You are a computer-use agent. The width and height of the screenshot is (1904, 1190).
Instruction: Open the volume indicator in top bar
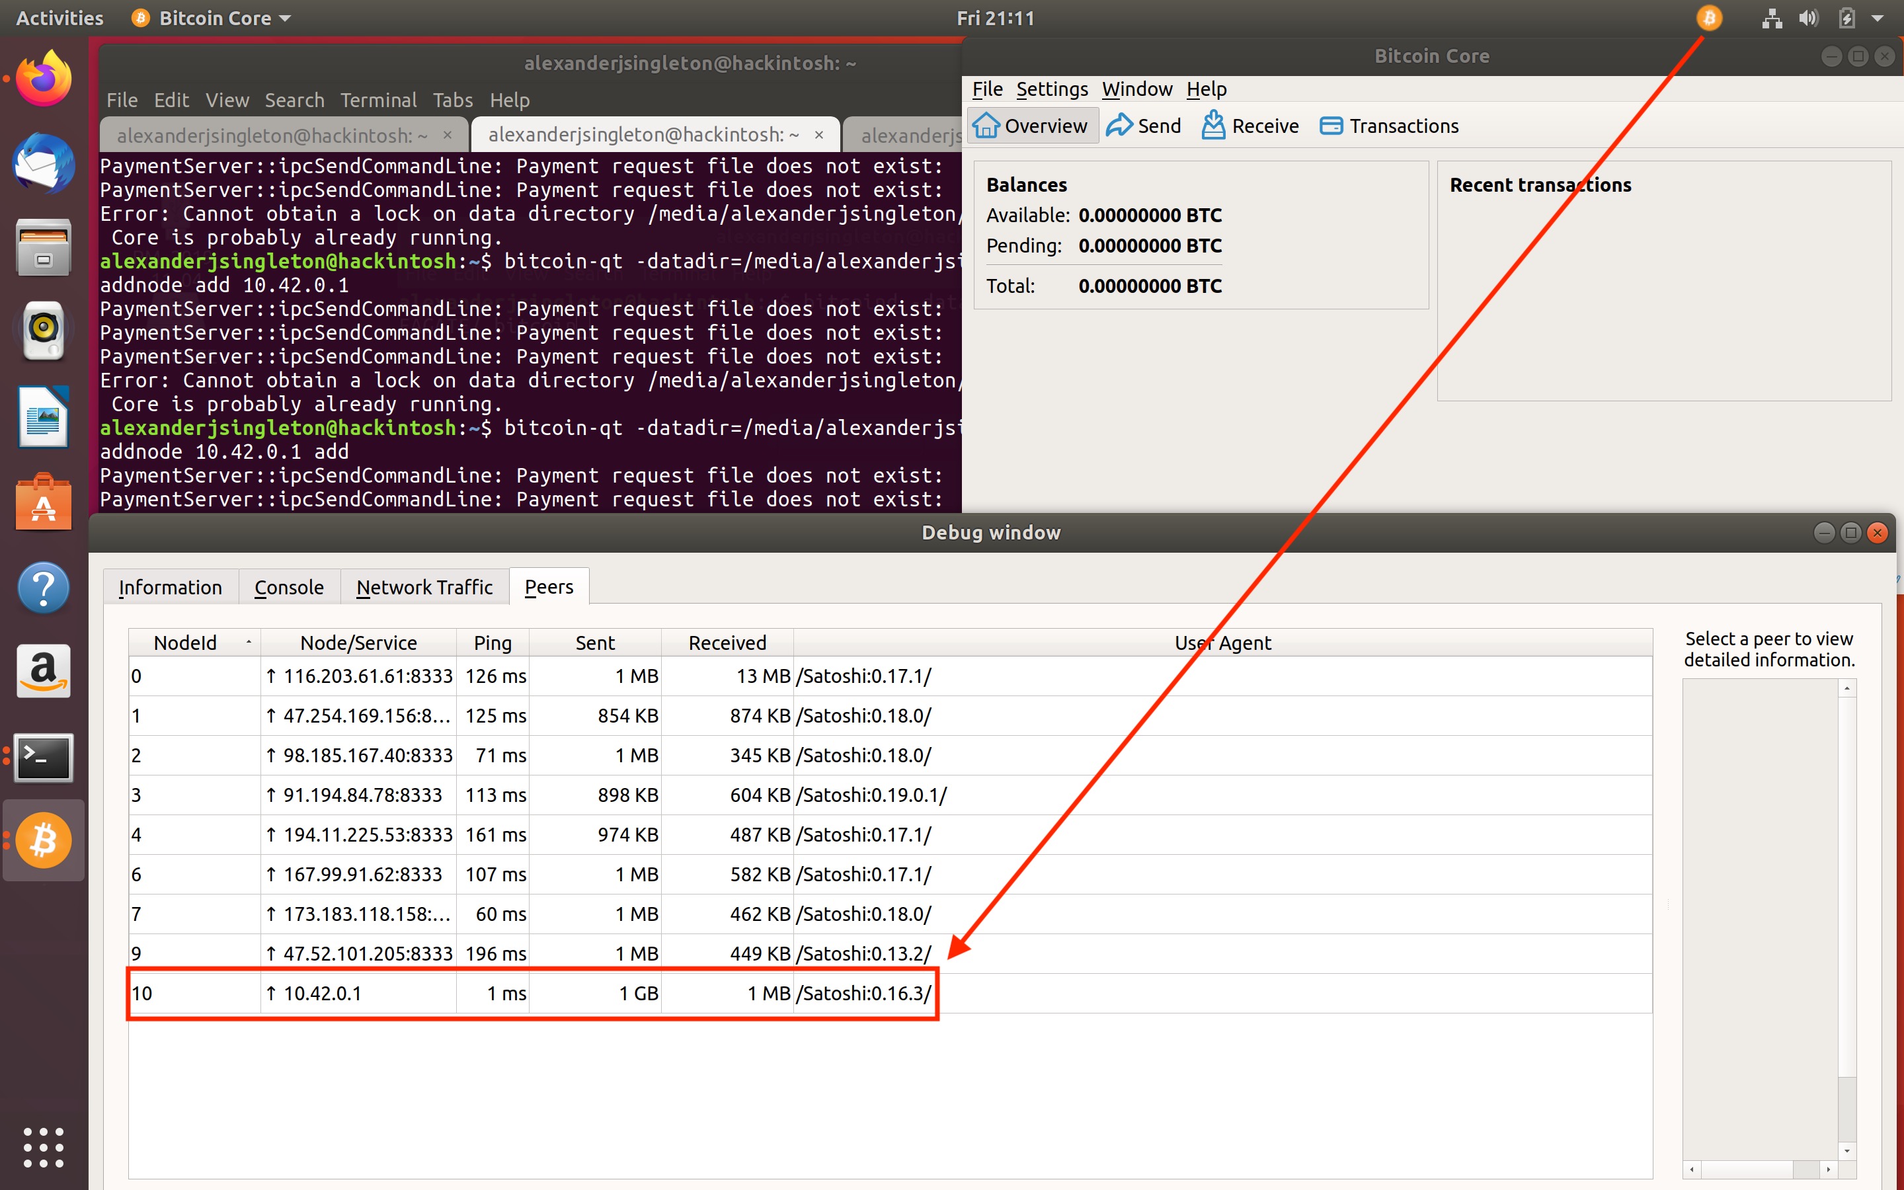pos(1809,18)
